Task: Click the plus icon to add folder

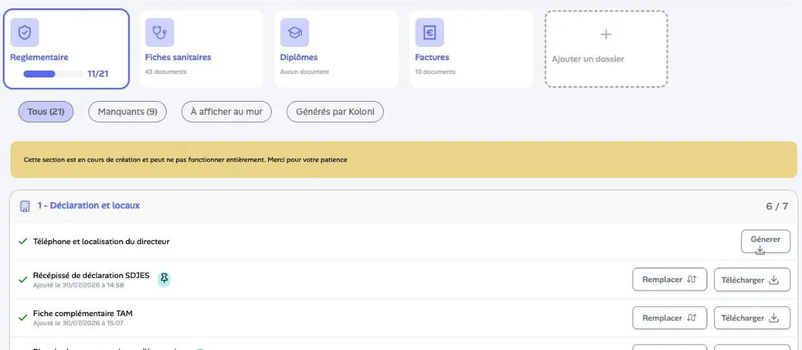Action: pyautogui.click(x=606, y=35)
